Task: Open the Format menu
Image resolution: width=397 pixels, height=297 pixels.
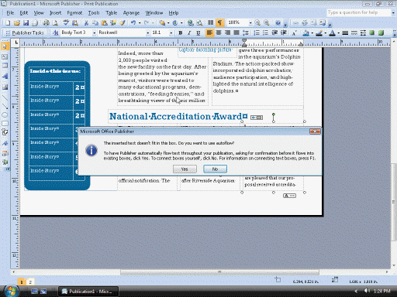Action: point(74,13)
